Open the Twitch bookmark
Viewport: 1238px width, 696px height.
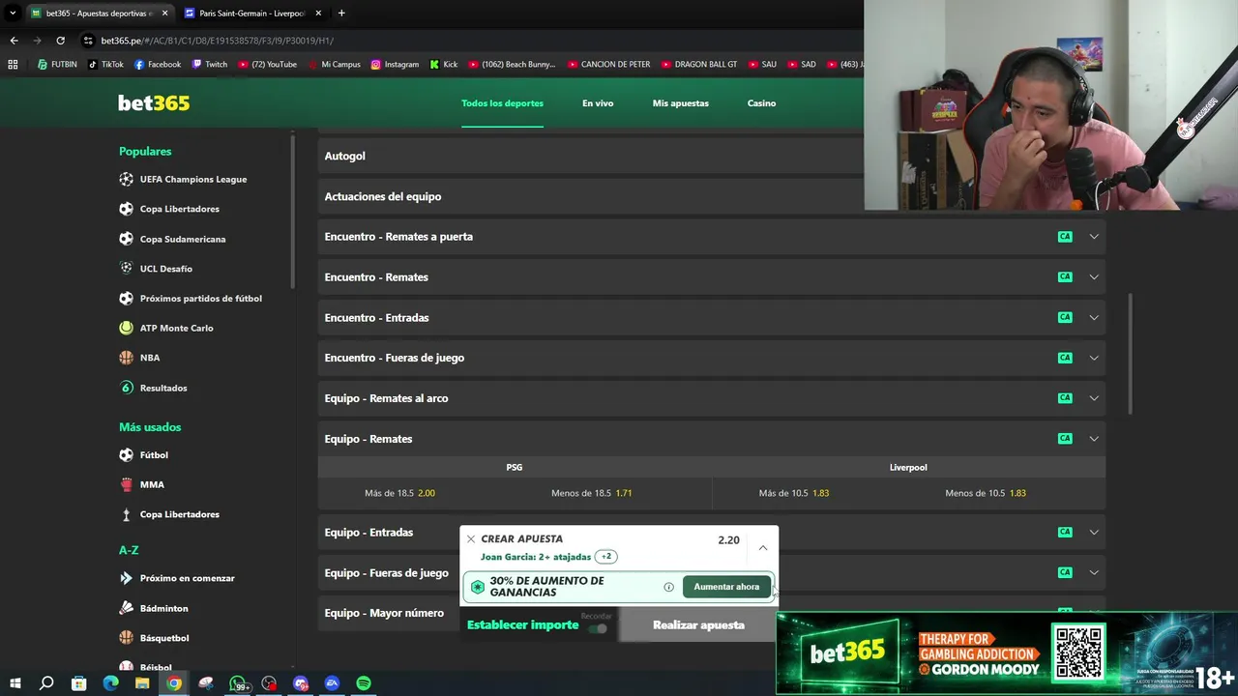(x=210, y=65)
